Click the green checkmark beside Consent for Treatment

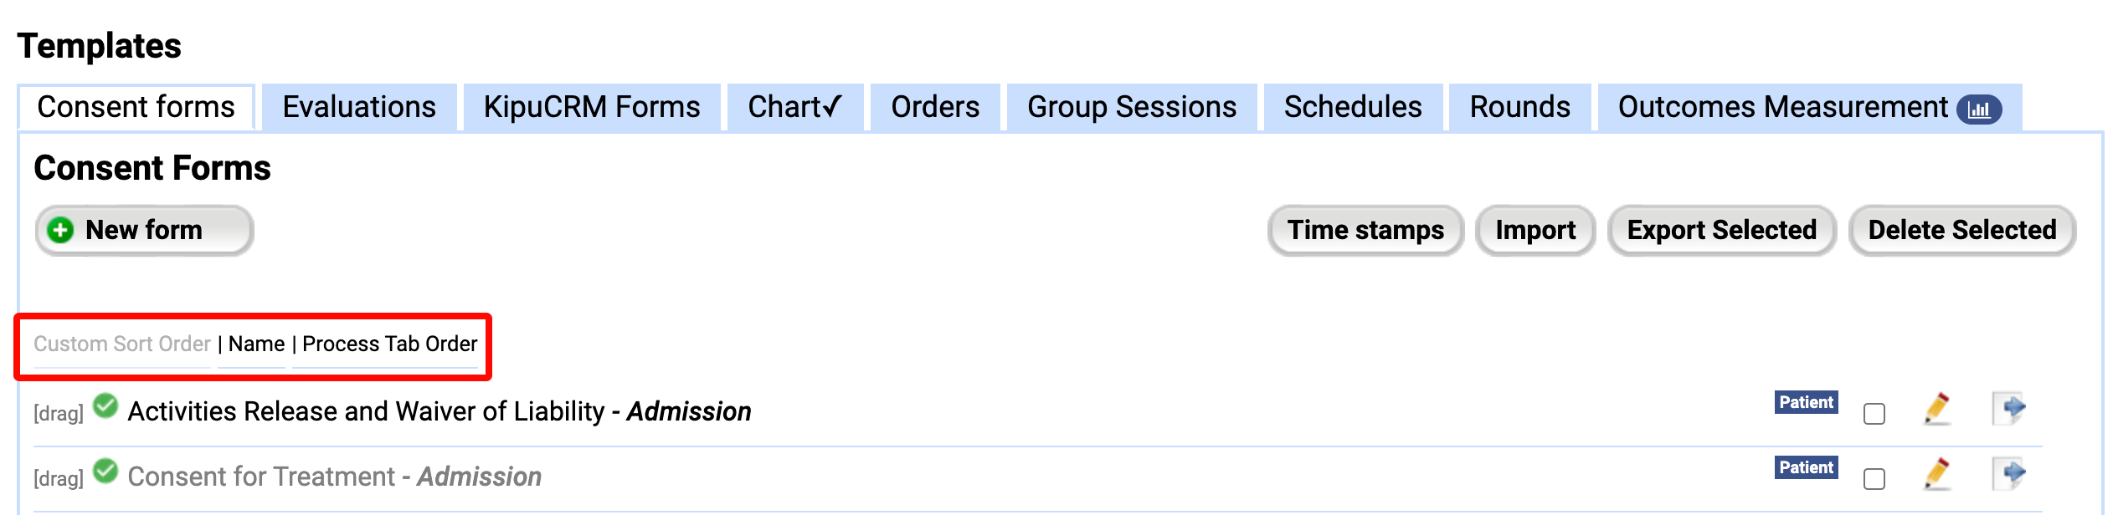coord(105,473)
